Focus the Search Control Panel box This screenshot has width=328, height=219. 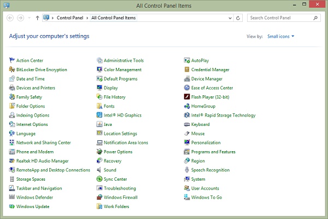pos(284,18)
